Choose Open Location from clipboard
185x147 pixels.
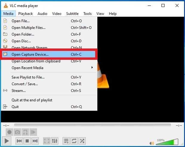tap(49, 61)
